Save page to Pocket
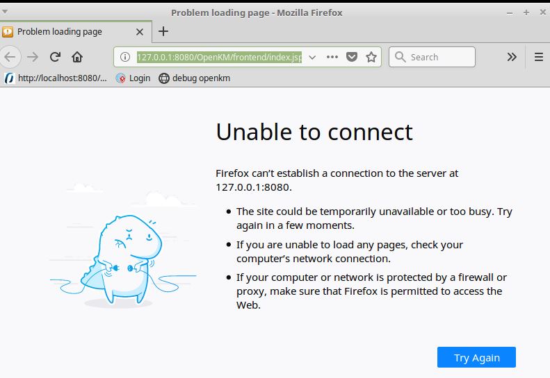This screenshot has width=550, height=378. coord(352,57)
